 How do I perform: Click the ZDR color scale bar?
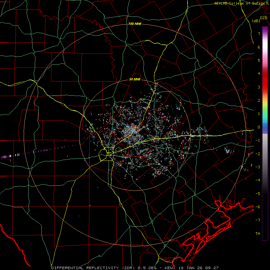coord(265,133)
